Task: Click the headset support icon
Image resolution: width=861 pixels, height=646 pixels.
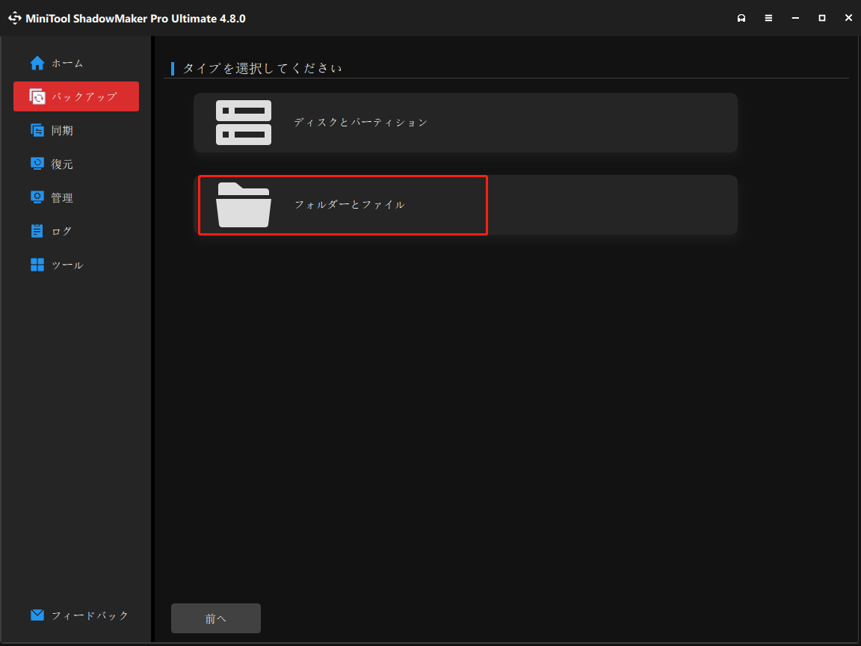Action: tap(741, 17)
